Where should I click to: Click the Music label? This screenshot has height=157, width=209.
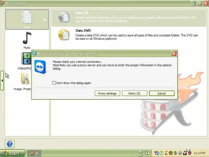pos(27,48)
